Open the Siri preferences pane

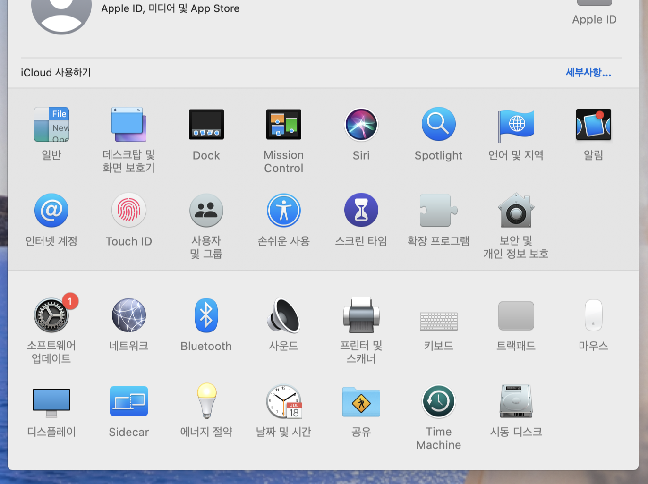pyautogui.click(x=361, y=125)
